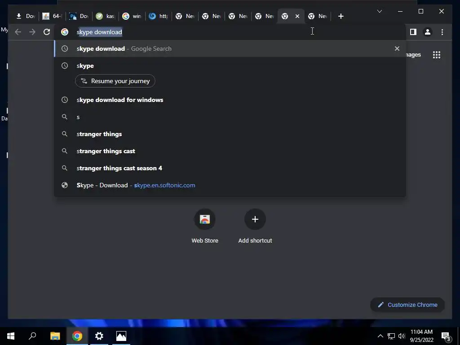Click Resume your journey chip
This screenshot has width=460, height=345.
pyautogui.click(x=115, y=81)
